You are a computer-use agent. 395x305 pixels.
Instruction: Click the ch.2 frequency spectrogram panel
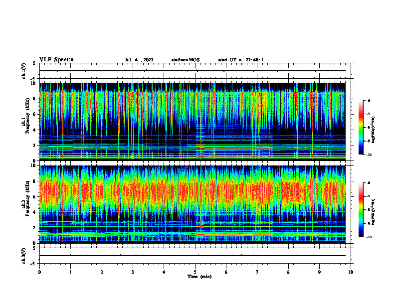click(195, 204)
